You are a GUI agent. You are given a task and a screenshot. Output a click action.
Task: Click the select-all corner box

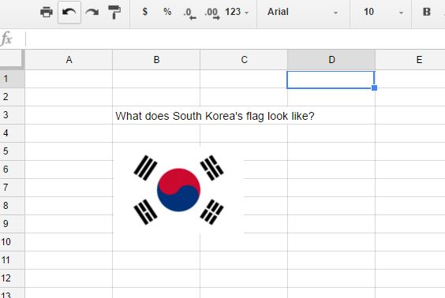click(x=11, y=59)
